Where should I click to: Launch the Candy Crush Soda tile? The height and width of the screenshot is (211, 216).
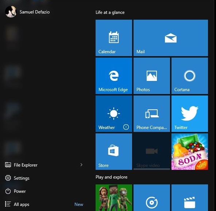[x=190, y=152]
